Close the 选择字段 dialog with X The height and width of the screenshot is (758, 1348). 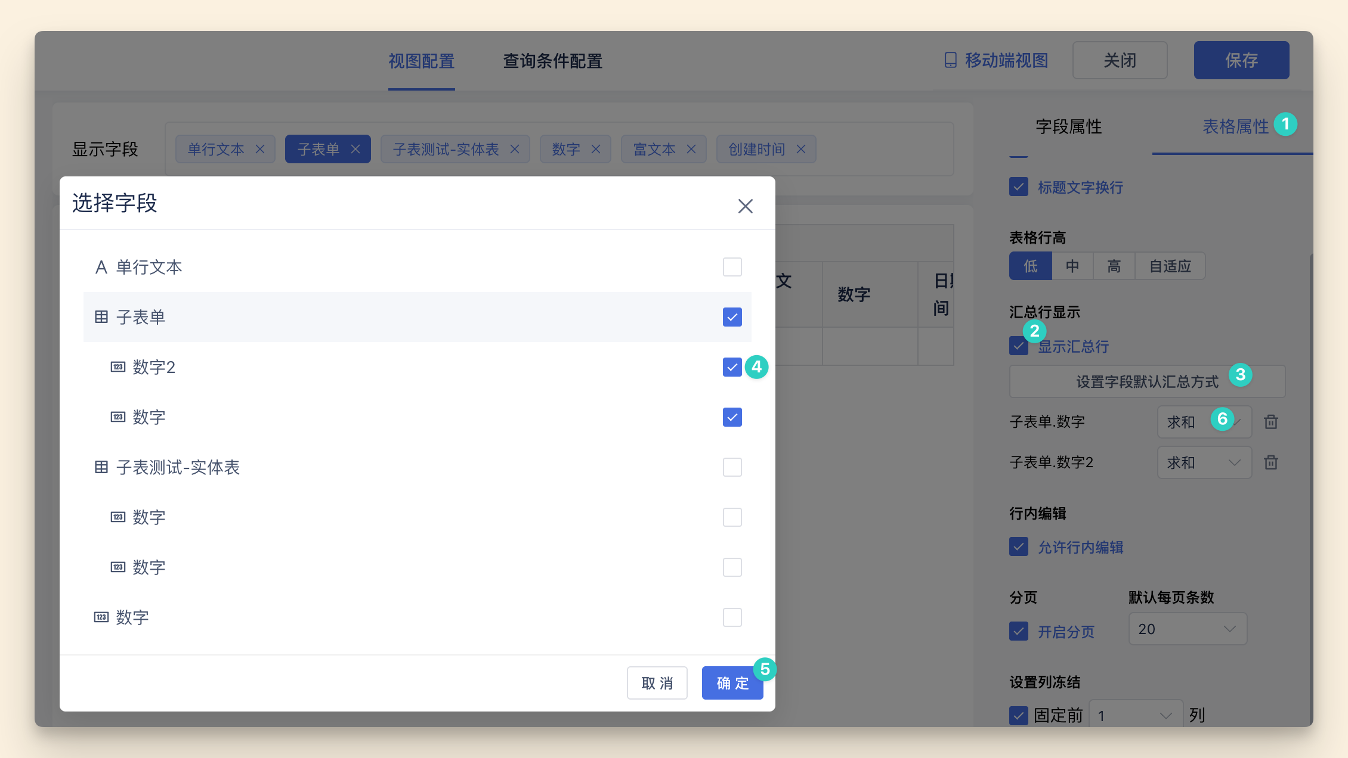(x=745, y=206)
